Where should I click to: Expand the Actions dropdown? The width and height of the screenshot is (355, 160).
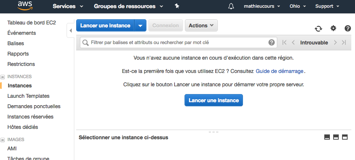tap(201, 26)
